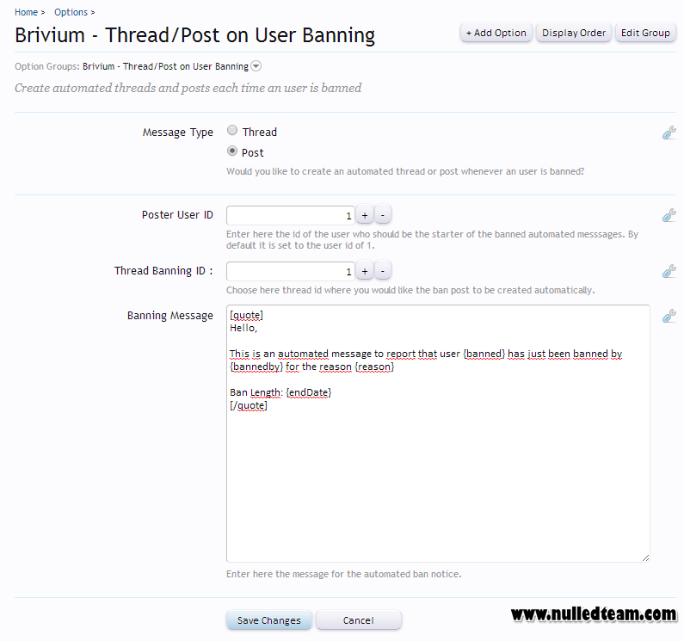
Task: Click the Edit Group button
Action: click(x=645, y=33)
